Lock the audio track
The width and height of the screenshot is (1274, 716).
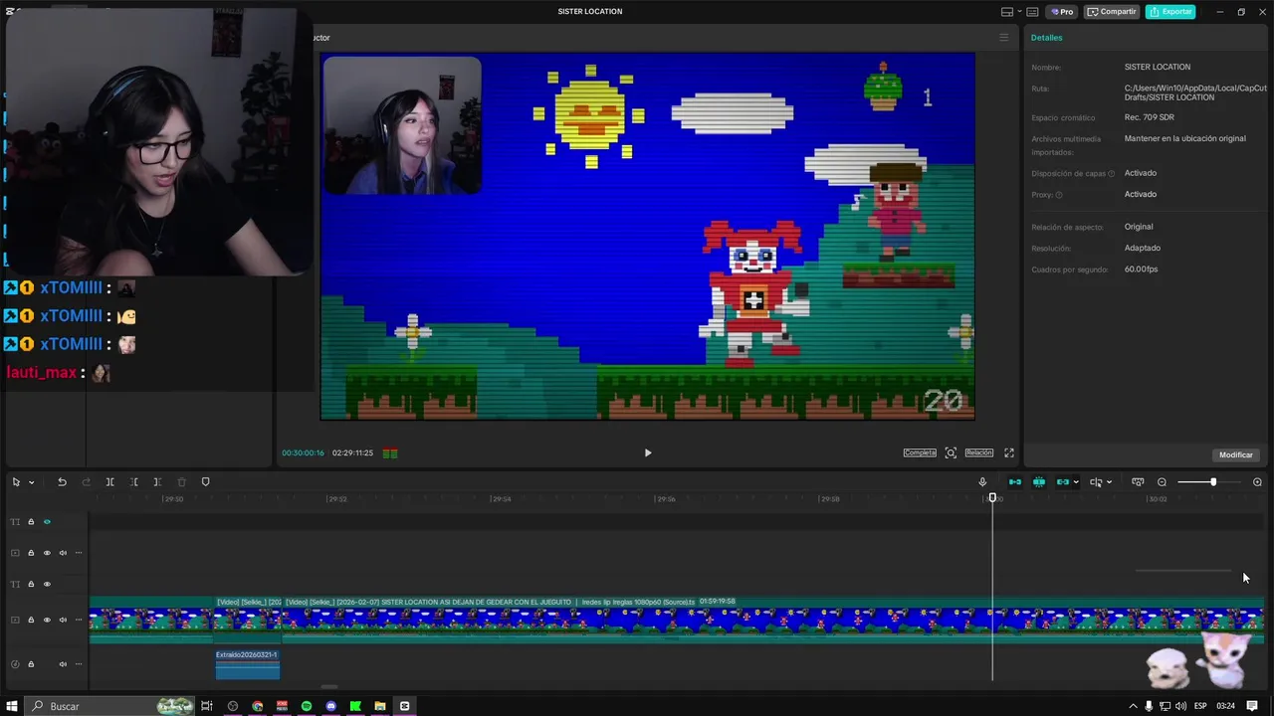coord(31,664)
